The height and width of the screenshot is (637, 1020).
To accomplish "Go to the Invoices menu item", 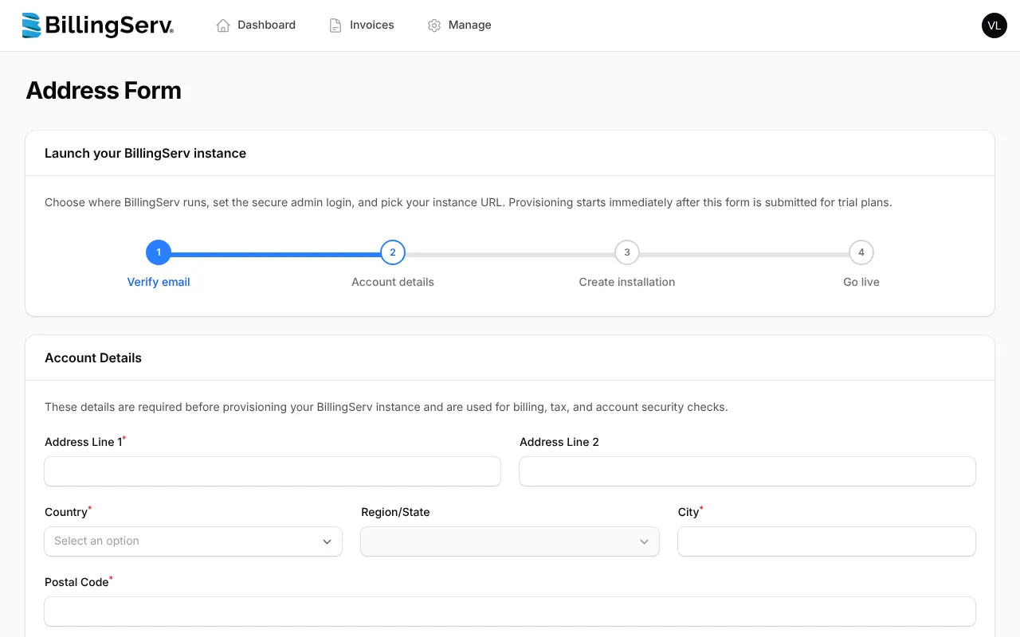I will click(362, 25).
